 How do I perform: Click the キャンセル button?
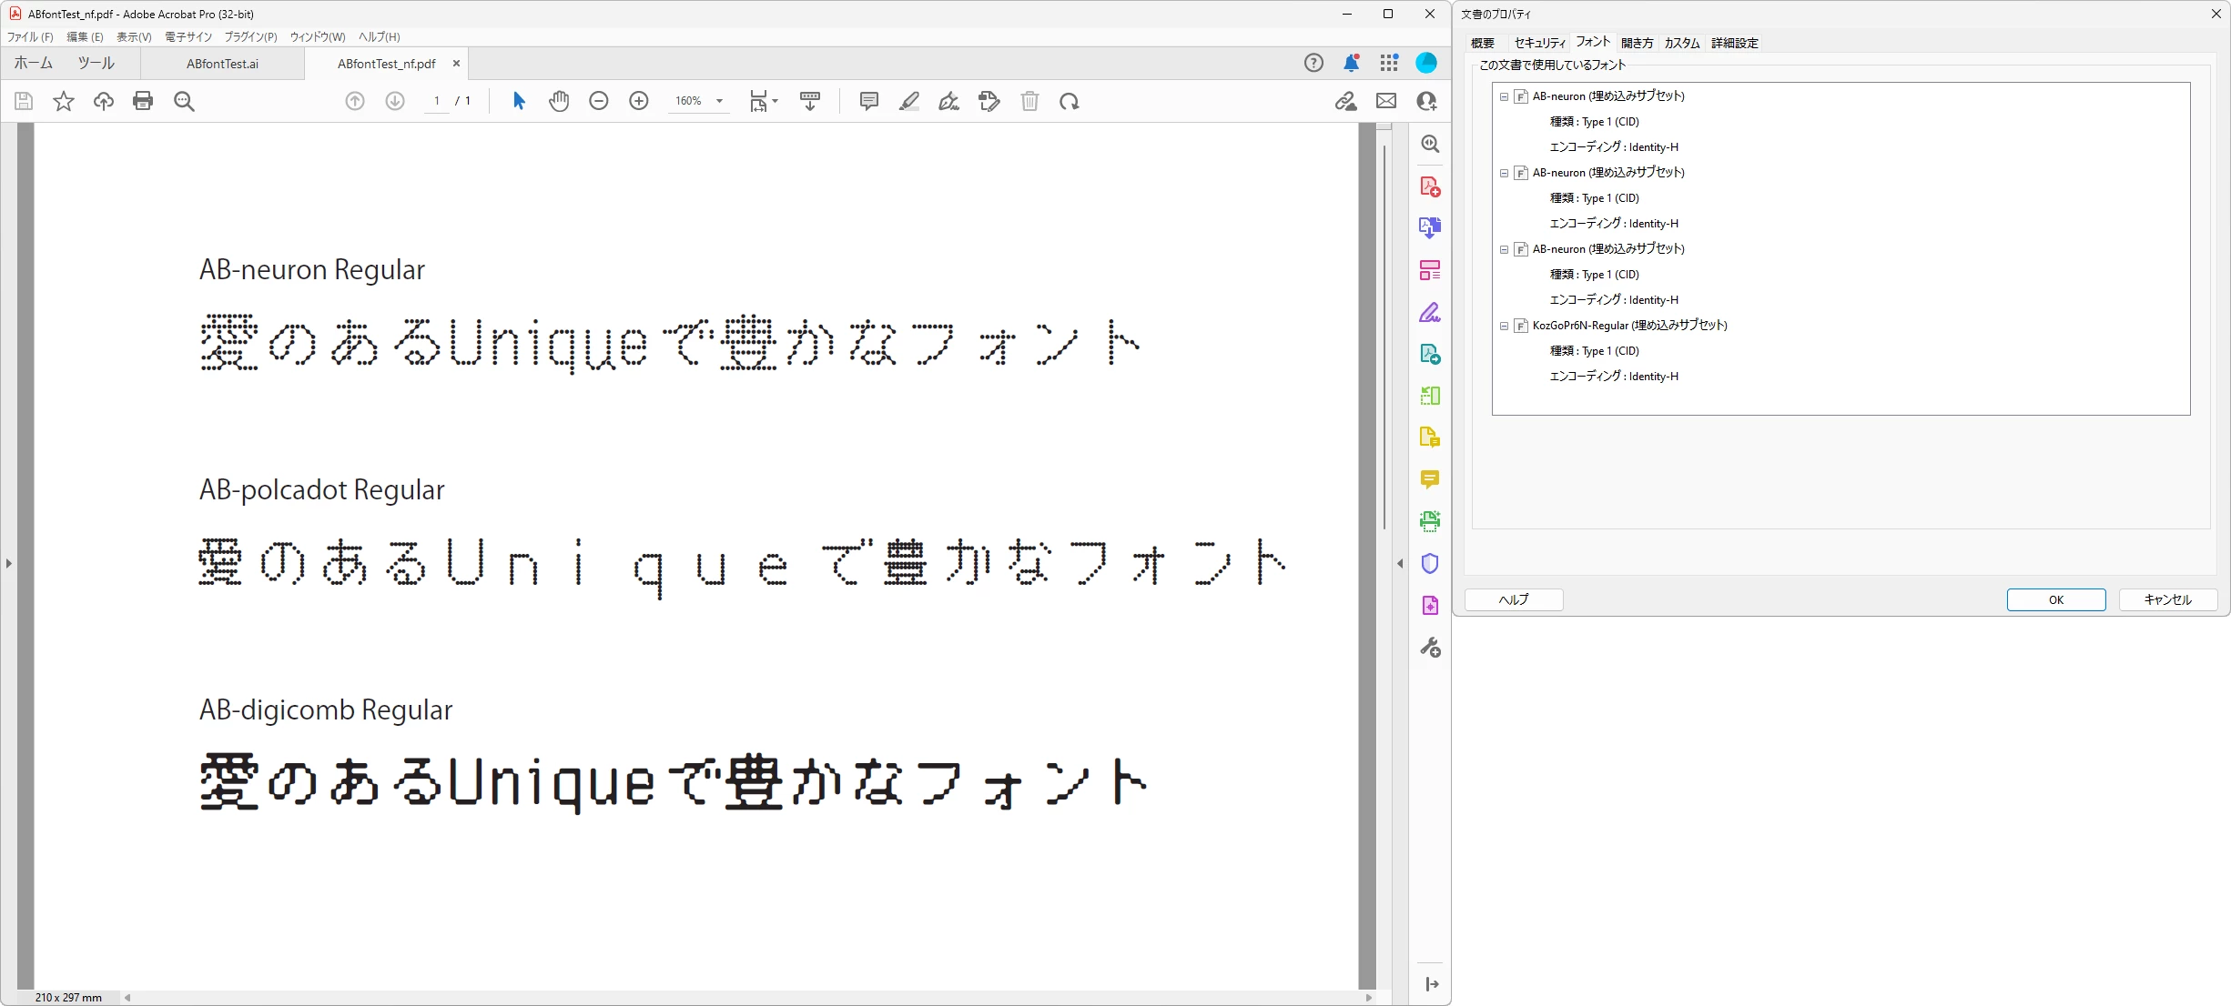[x=2167, y=599]
